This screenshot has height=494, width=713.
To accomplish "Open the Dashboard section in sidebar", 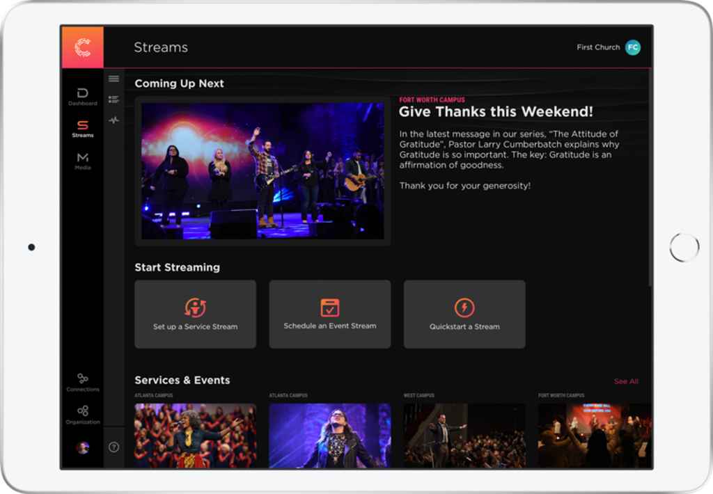I will pos(82,97).
